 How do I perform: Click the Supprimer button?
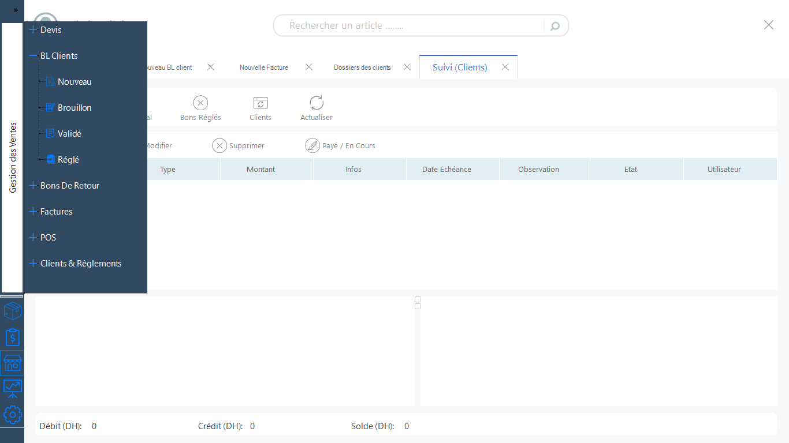point(239,146)
